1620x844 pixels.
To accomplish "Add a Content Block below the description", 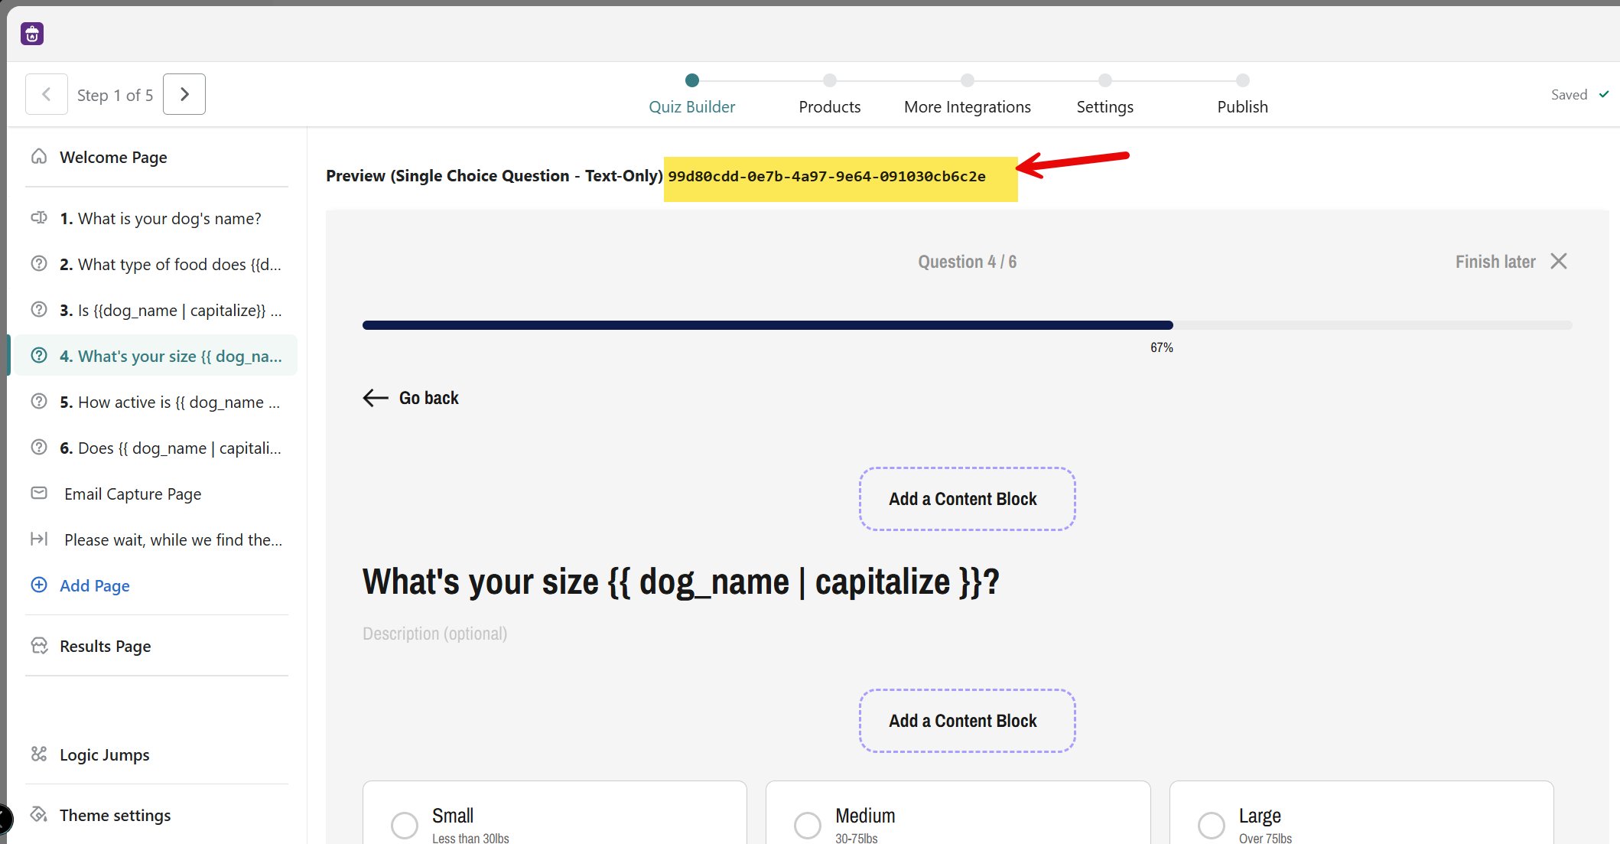I will pos(967,721).
